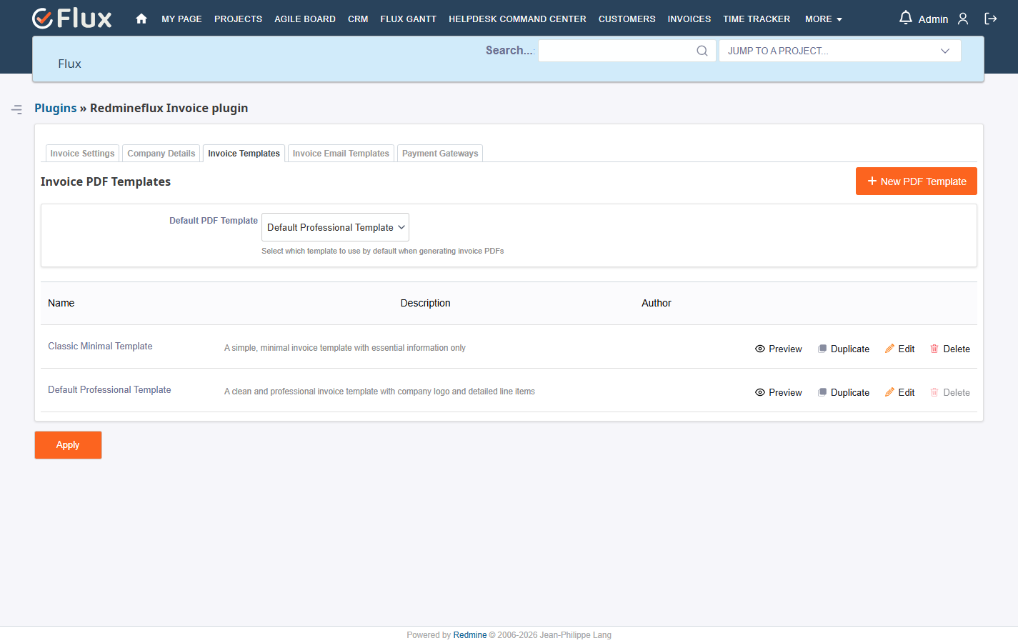Image resolution: width=1018 pixels, height=643 pixels.
Task: Click the Description column header
Action: pos(425,303)
